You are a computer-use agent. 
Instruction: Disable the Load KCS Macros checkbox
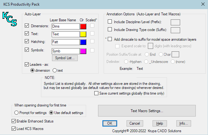click(x=13, y=128)
